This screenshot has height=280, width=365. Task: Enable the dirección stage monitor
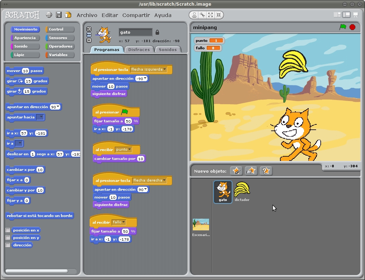click(8, 245)
